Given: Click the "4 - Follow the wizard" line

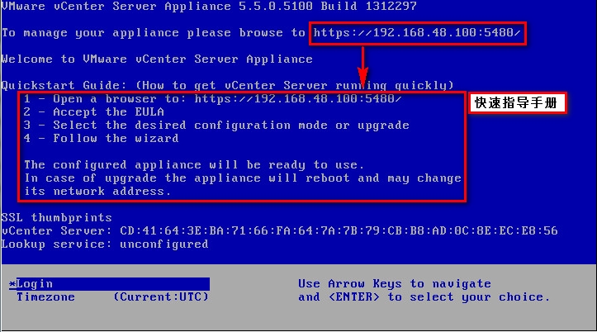Looking at the screenshot, I should click(101, 138).
